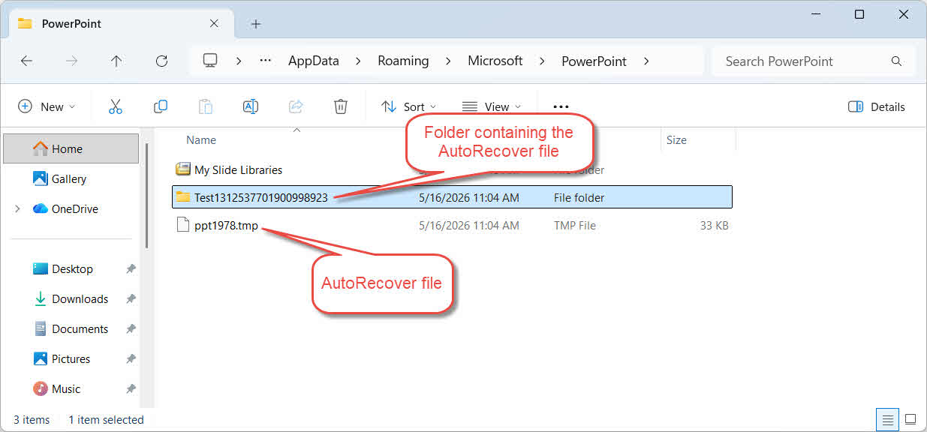Open Downloads in the navigation pane
Screen dimensions: 927x432
coord(80,298)
